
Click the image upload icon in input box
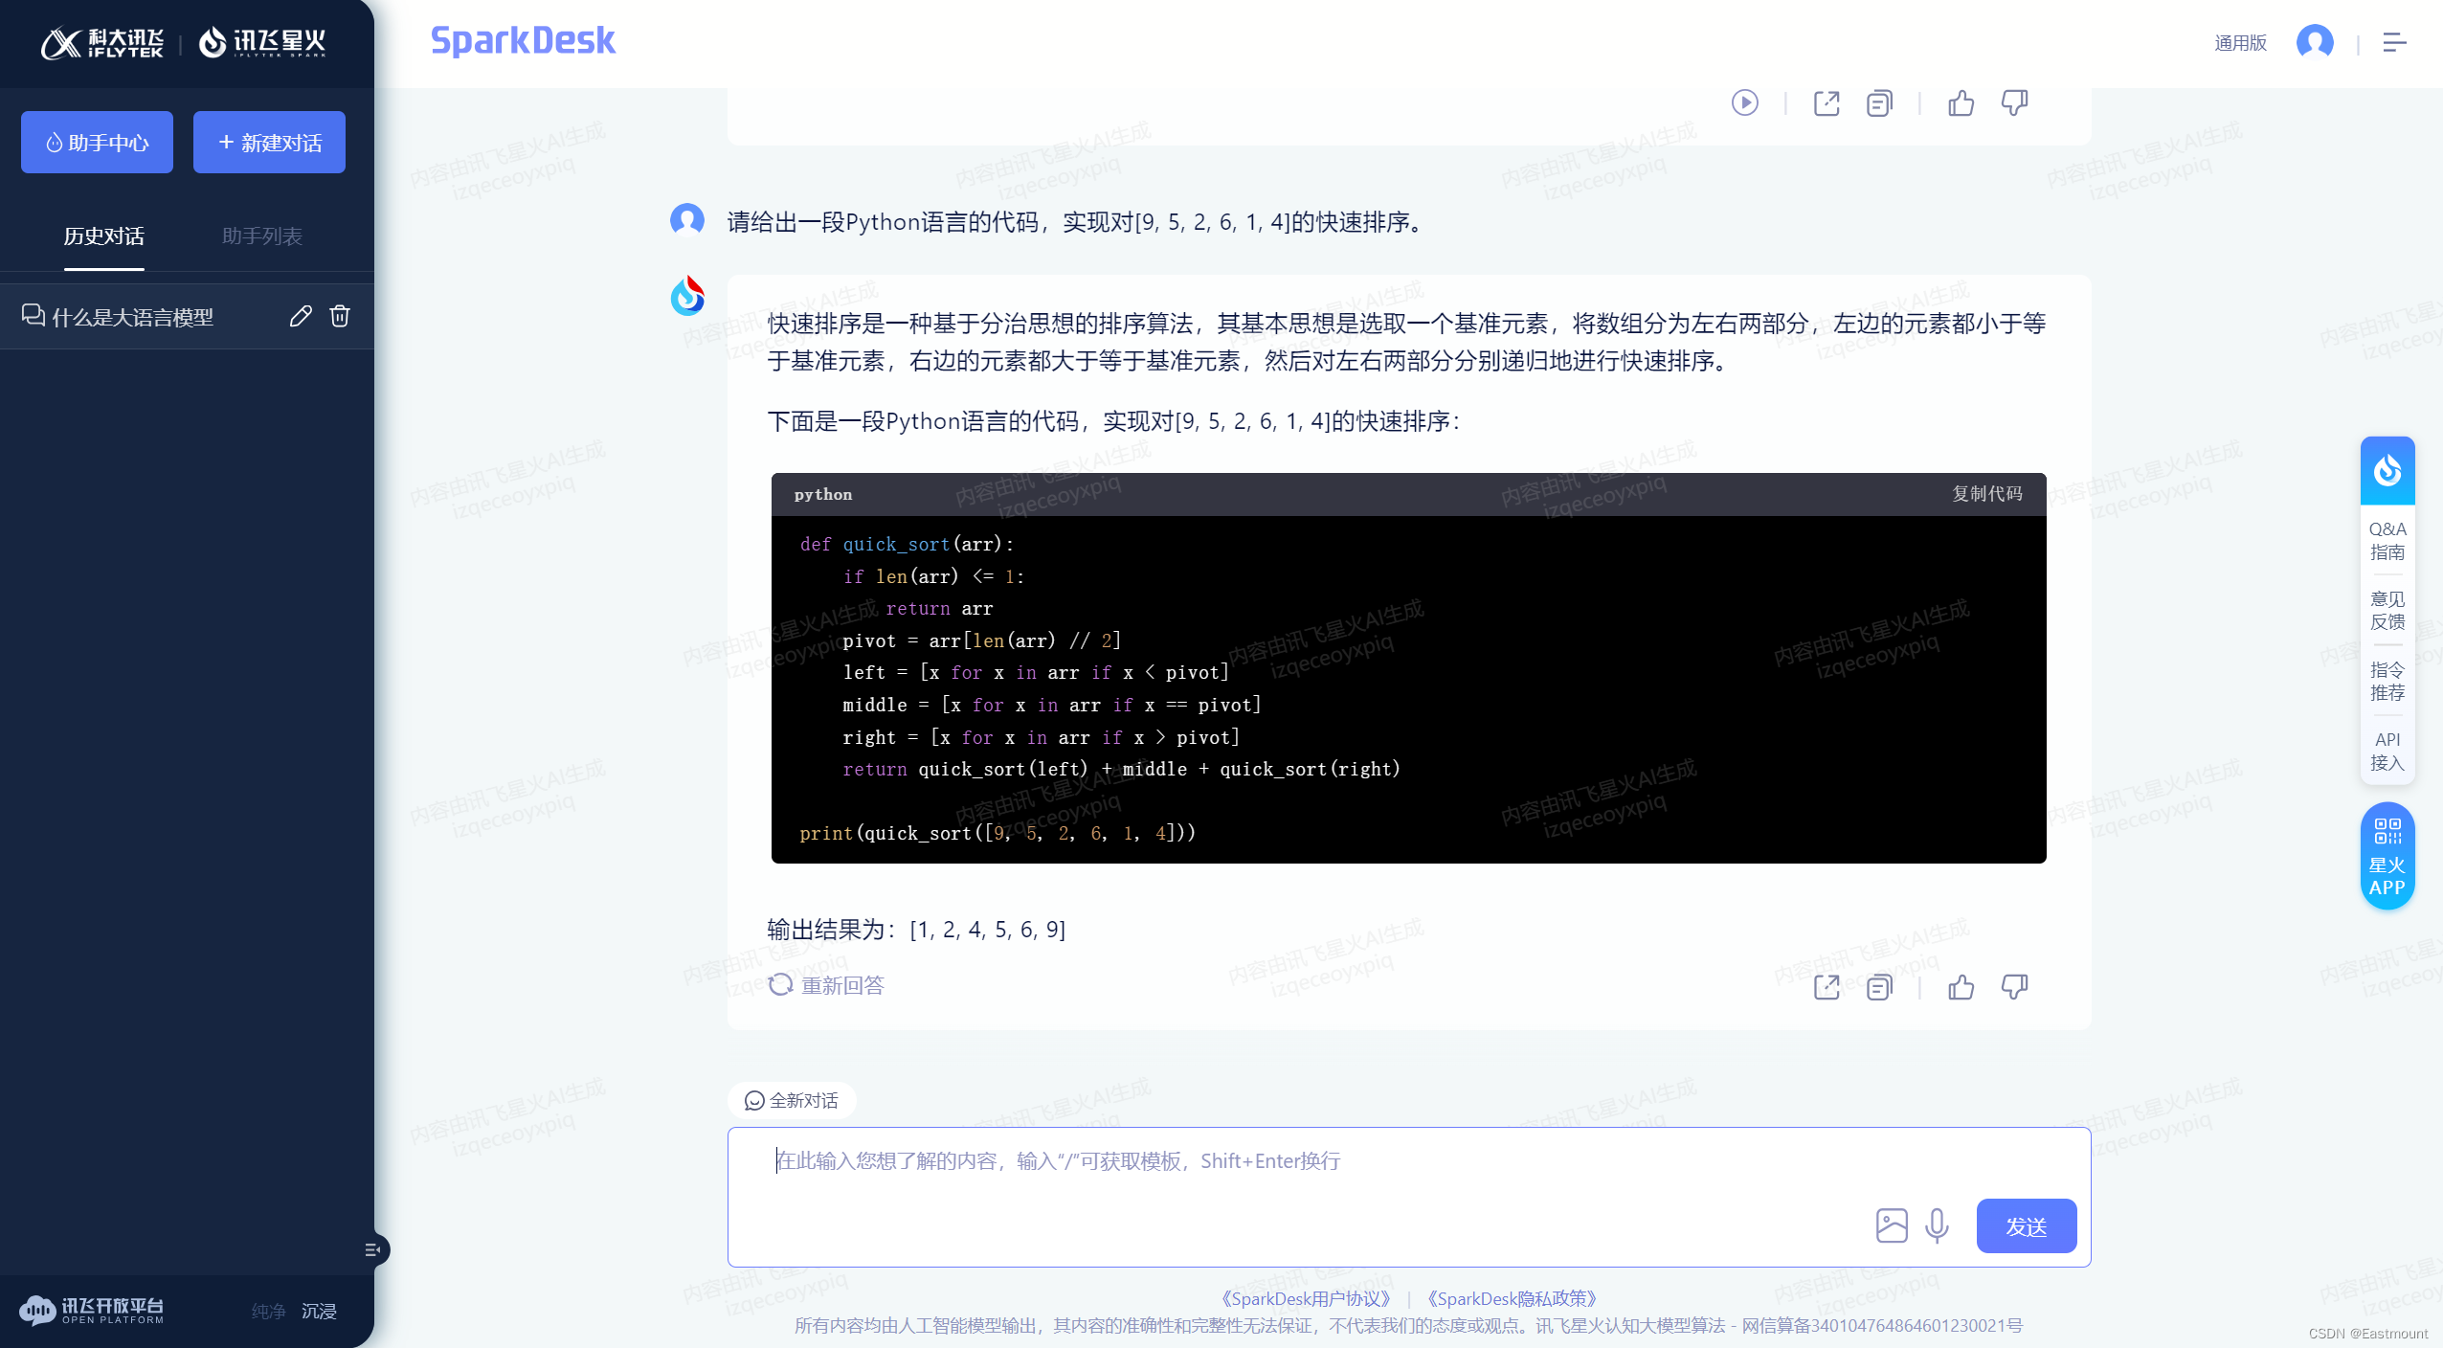[1892, 1225]
